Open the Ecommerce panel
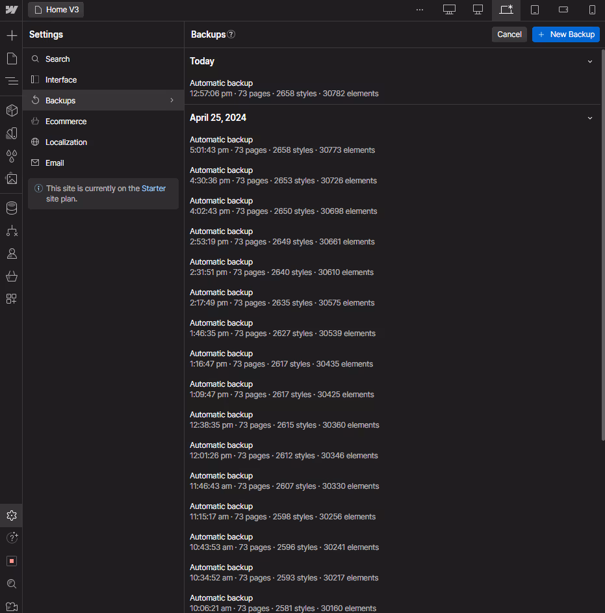The image size is (605, 613). (x=12, y=276)
